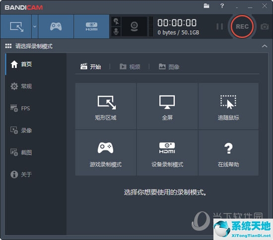Click the compact mode button in title bar
The image size is (273, 240).
(237, 7)
